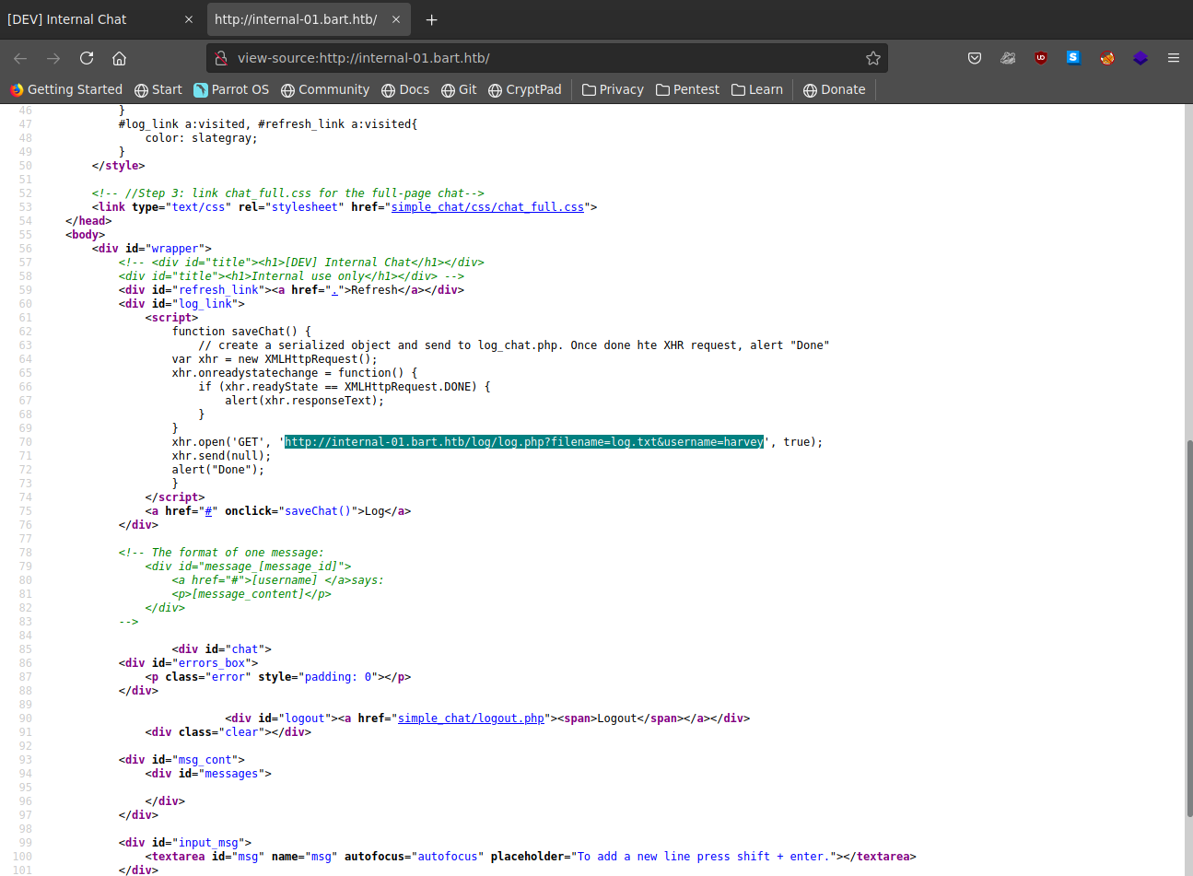The height and width of the screenshot is (876, 1193).
Task: Open the Community bookmark
Action: (325, 89)
